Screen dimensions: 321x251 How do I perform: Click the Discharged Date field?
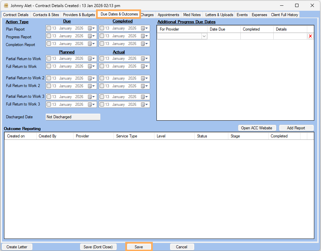tap(73, 117)
